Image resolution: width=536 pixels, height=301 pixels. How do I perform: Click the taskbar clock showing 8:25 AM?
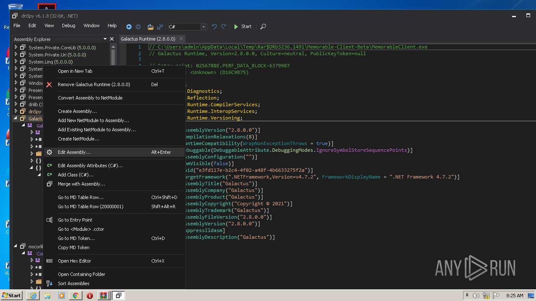(515, 296)
